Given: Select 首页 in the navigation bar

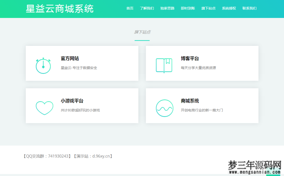Looking at the screenshot, I should tap(130, 8).
